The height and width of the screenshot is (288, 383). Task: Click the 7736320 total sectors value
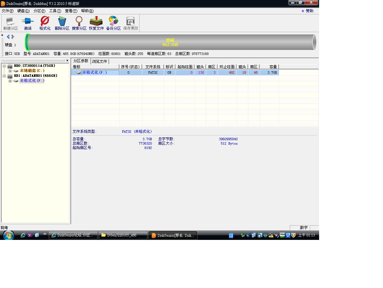[x=145, y=143]
